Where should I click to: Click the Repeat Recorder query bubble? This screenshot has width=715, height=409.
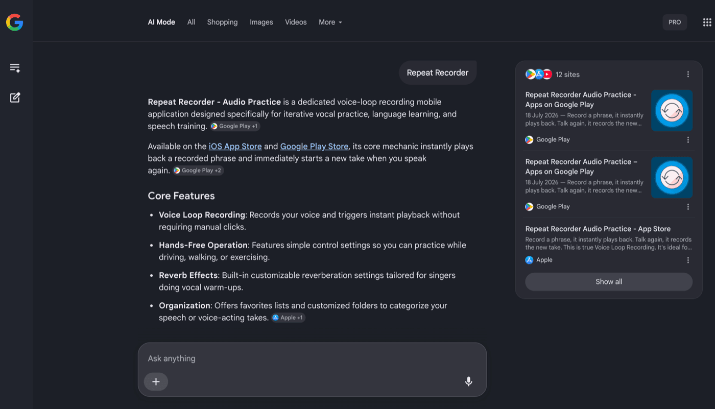[x=437, y=73]
